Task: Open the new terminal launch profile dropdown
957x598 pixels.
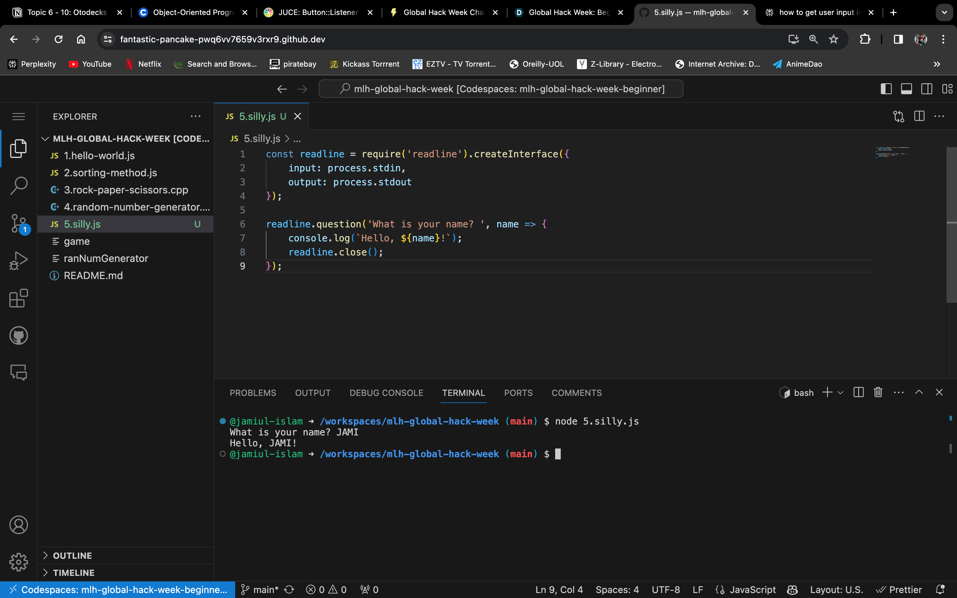Action: pos(840,393)
